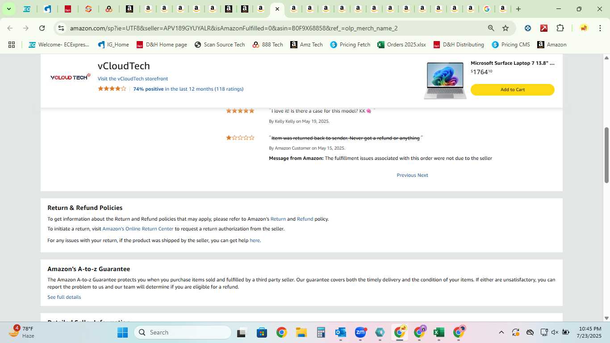The width and height of the screenshot is (610, 343).
Task: Open the Welcome- ECExpress bookmark
Action: 59,45
